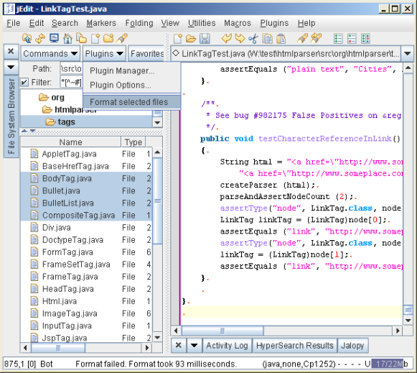Select FormTag.java in file list
The image size is (417, 373).
(86, 252)
